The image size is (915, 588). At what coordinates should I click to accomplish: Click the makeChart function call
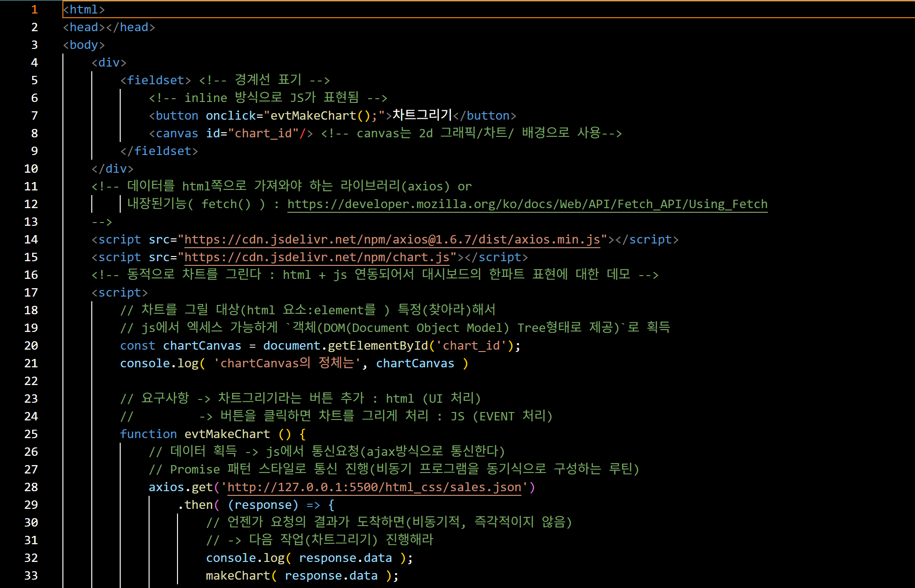click(238, 576)
